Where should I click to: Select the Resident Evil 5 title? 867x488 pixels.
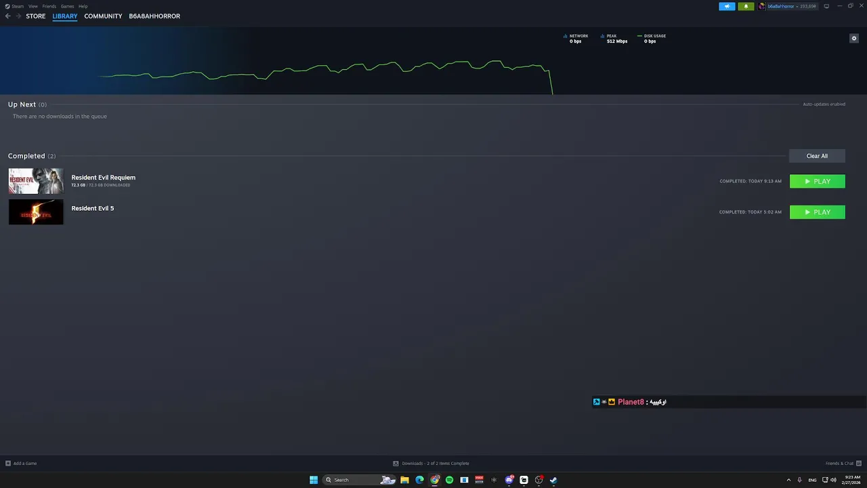point(93,208)
